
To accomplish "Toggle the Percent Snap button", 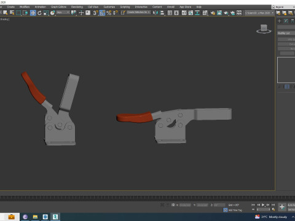I will [x=109, y=13].
